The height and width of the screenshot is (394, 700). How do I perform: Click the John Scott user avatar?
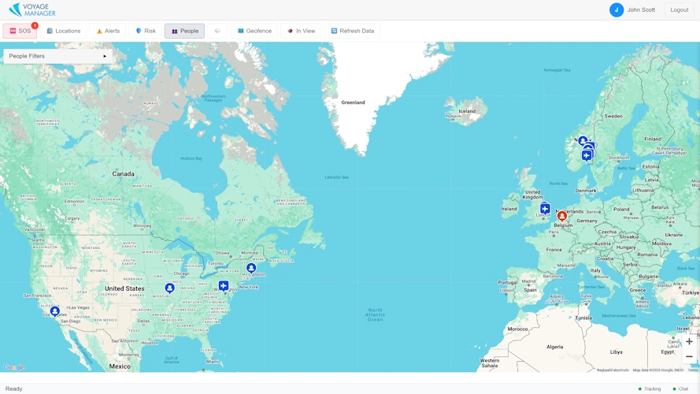[x=617, y=10]
